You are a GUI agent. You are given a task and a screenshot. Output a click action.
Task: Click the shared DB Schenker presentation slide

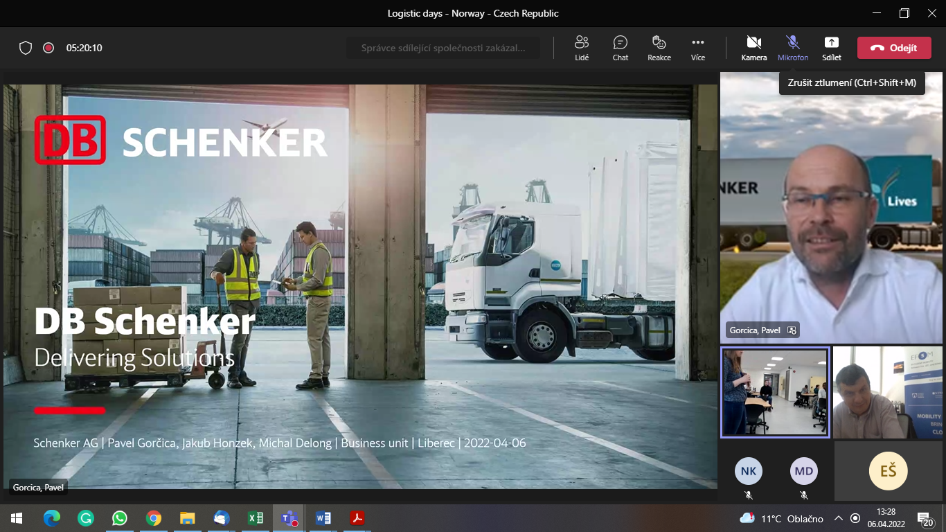click(x=360, y=286)
